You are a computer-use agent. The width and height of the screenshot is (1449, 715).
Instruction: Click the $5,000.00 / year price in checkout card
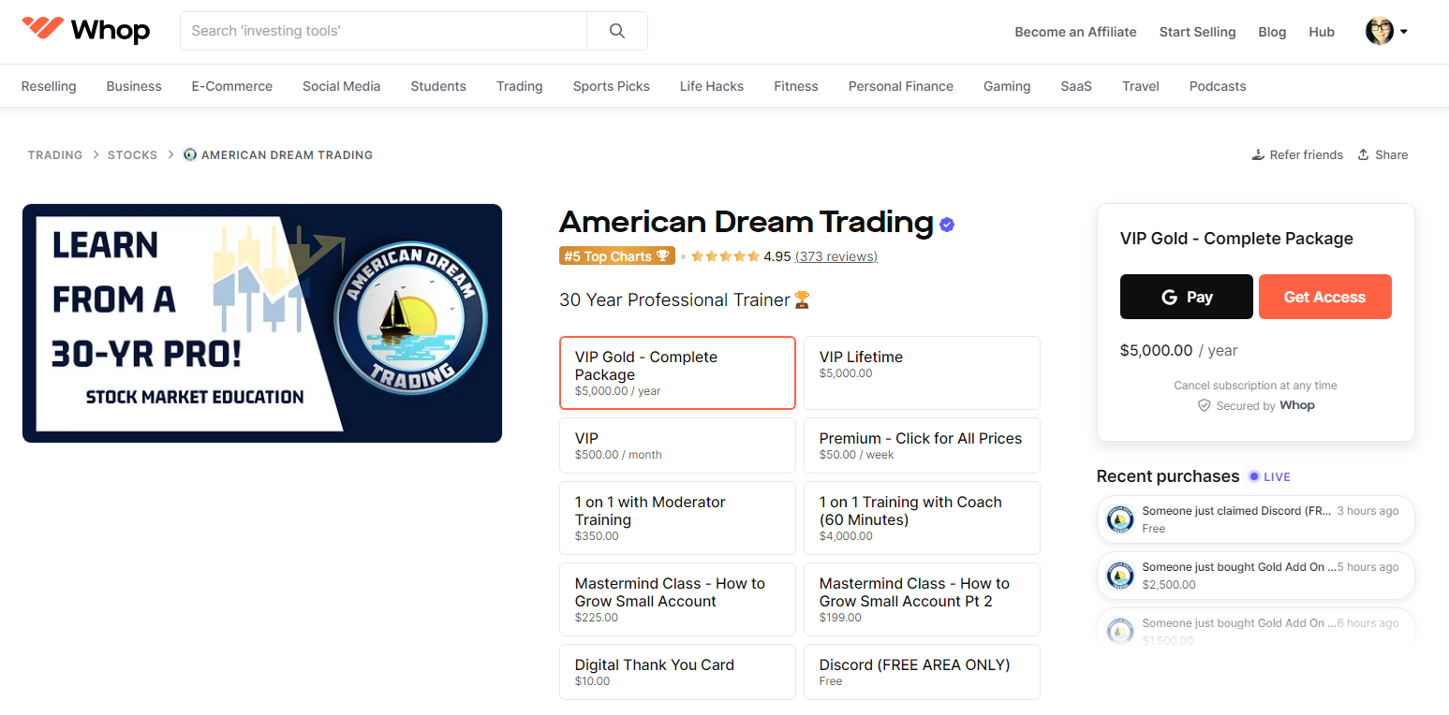point(1179,350)
